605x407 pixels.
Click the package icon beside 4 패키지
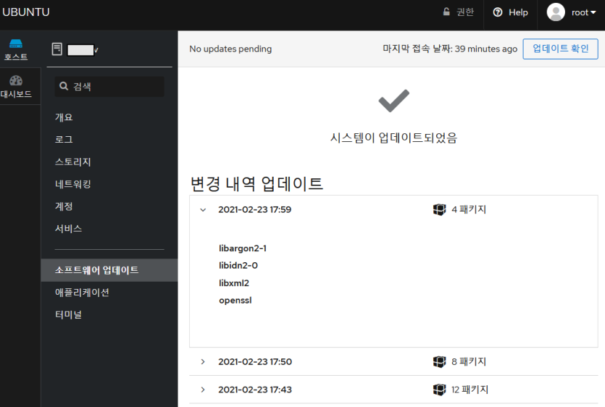[x=440, y=209]
